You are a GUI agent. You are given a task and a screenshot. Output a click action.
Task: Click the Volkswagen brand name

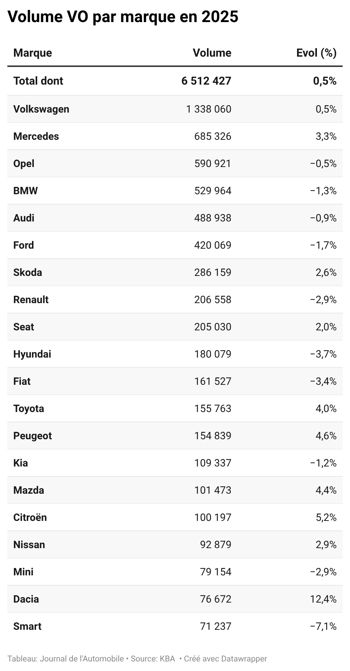point(41,109)
